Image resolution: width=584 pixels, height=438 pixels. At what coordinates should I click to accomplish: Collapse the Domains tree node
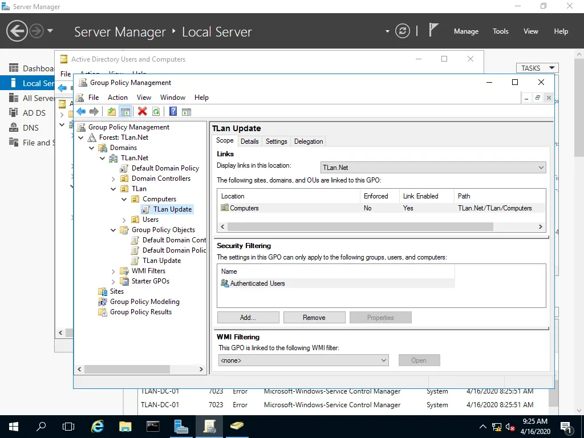coord(92,148)
